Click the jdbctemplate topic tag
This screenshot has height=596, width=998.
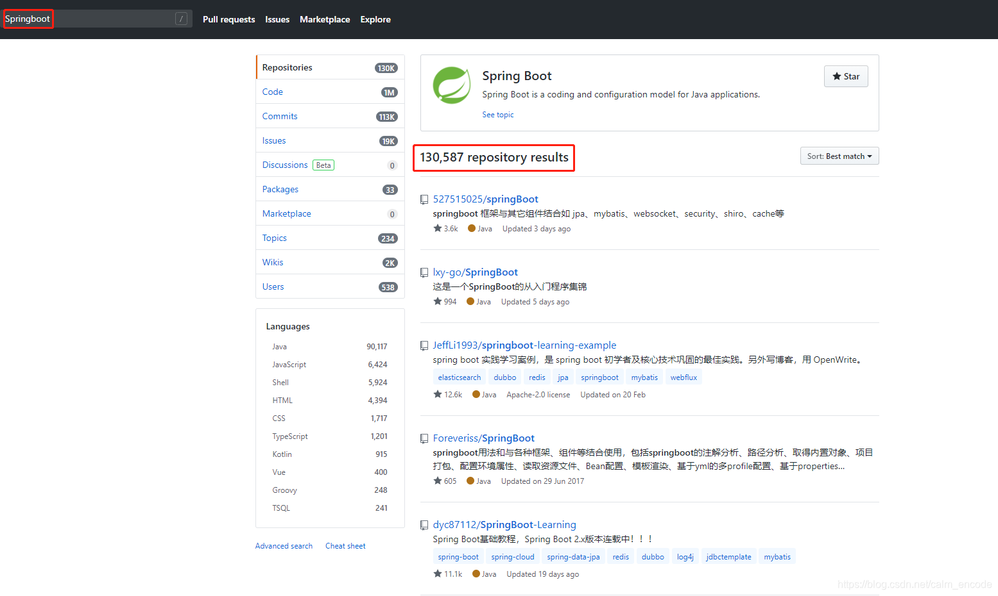(728, 557)
